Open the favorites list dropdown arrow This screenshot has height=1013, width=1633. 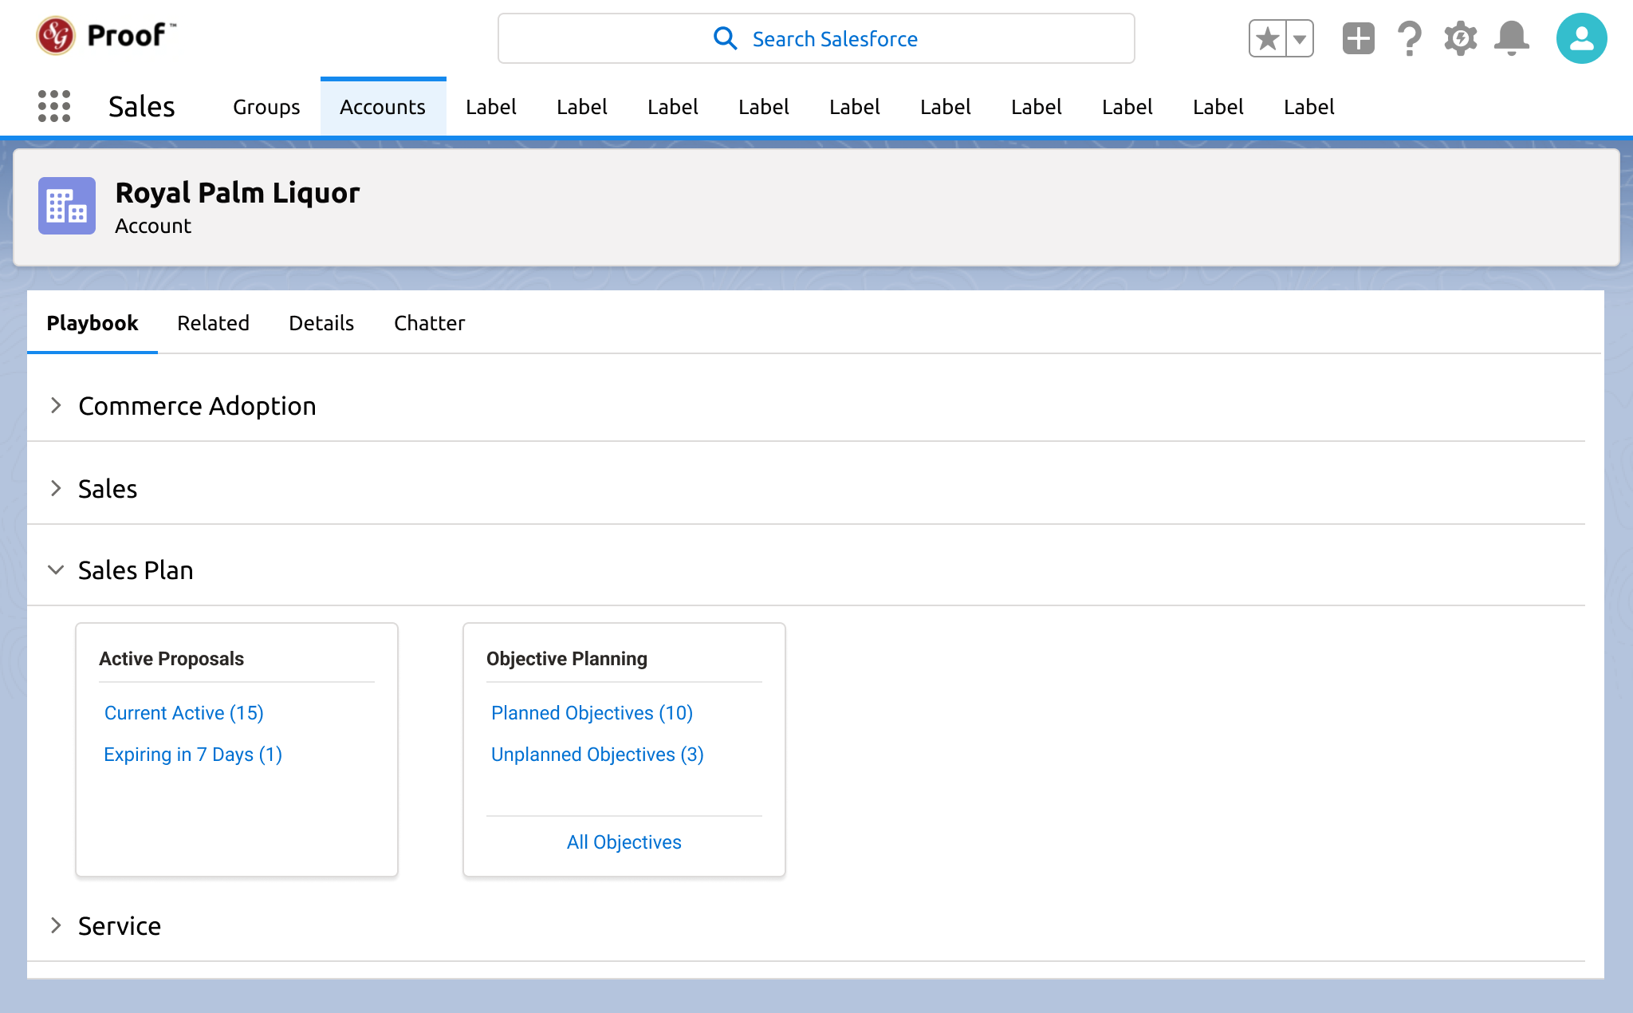[x=1300, y=38]
